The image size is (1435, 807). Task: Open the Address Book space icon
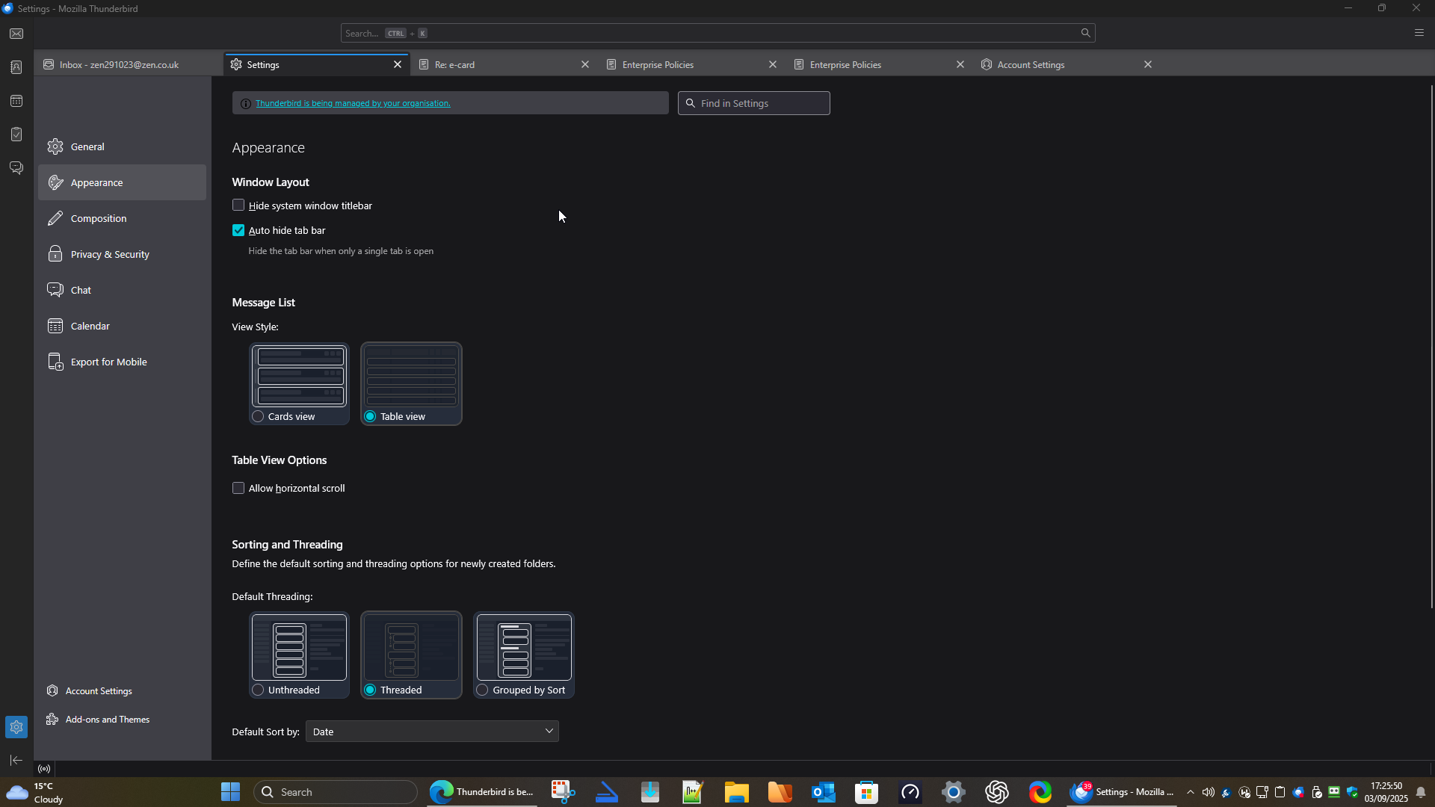16,67
